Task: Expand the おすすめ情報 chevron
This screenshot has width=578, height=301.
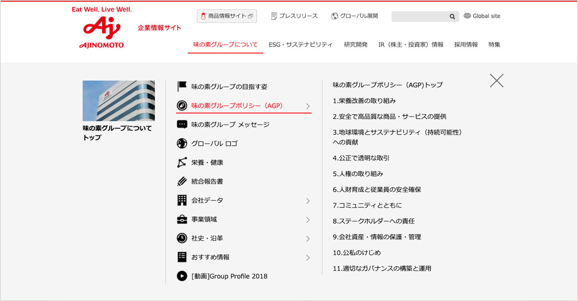Action: (308, 258)
